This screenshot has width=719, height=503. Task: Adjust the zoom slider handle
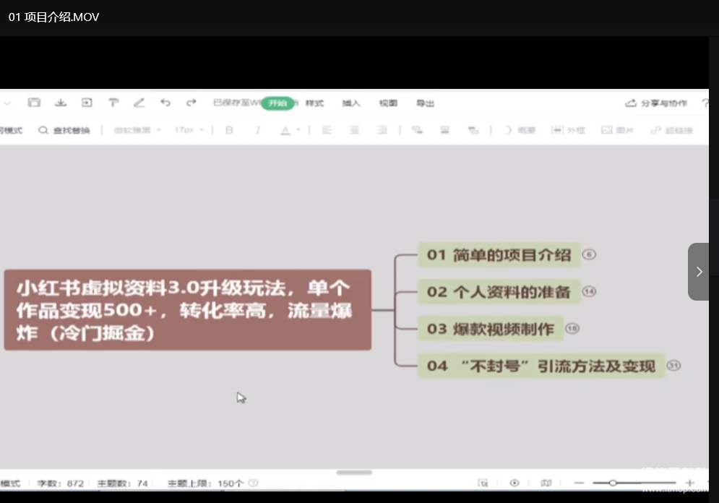(613, 483)
